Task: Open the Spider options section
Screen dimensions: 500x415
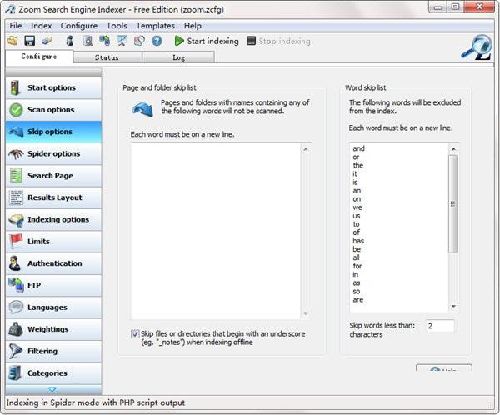Action: 52,154
